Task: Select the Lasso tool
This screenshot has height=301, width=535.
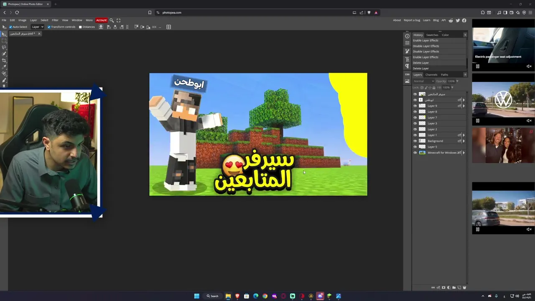Action: (x=4, y=47)
